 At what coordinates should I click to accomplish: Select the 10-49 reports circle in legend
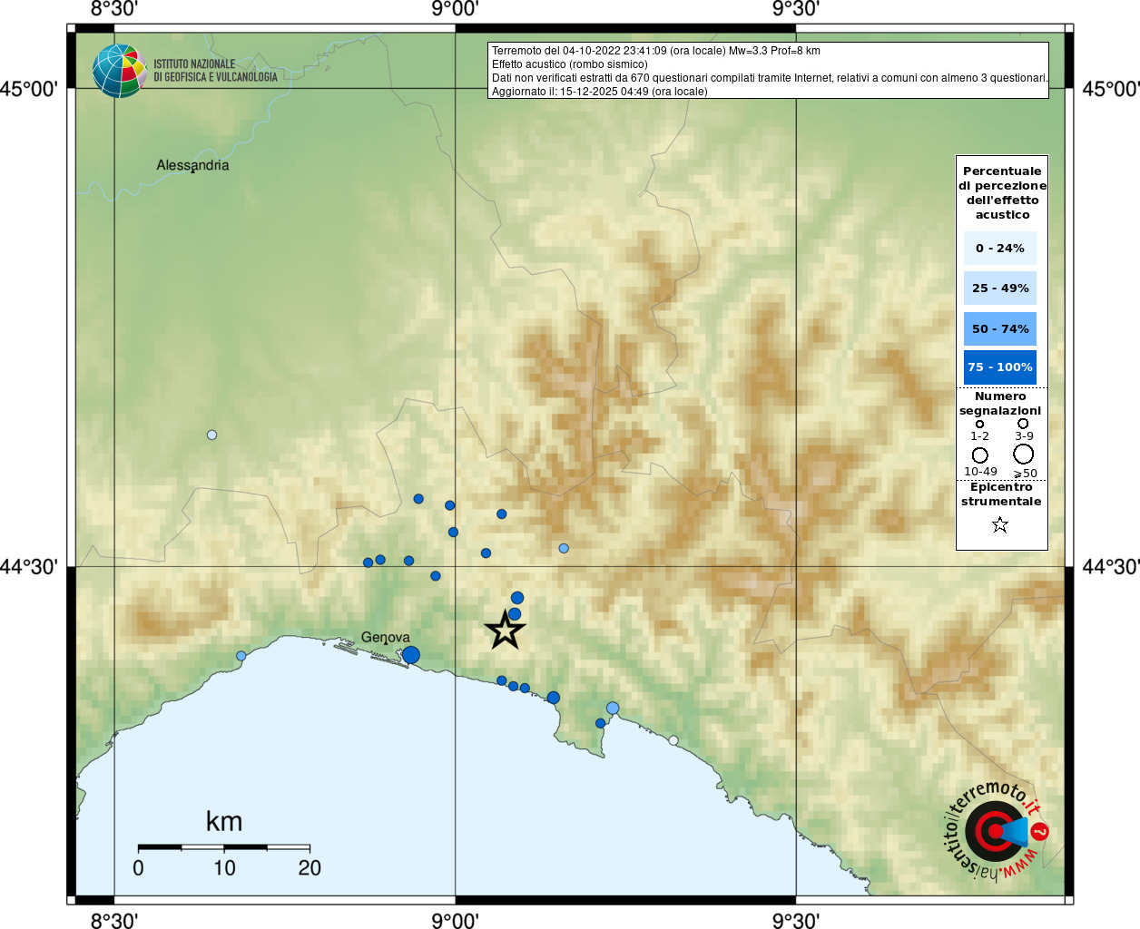[980, 455]
